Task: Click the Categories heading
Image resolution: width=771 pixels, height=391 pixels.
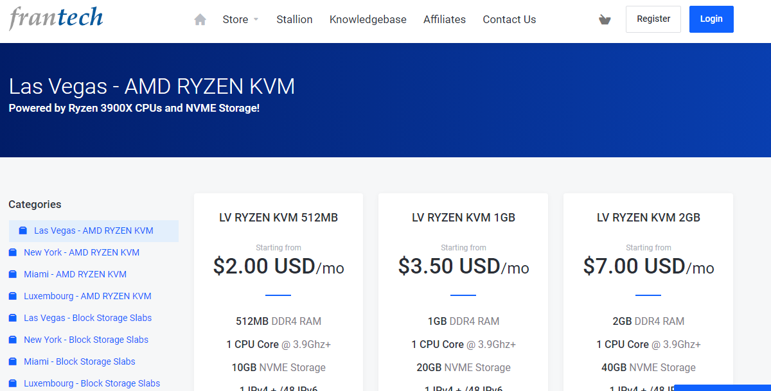Action: tap(35, 204)
